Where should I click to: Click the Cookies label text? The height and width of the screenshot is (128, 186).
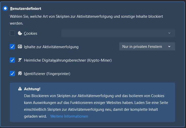(x=31, y=33)
